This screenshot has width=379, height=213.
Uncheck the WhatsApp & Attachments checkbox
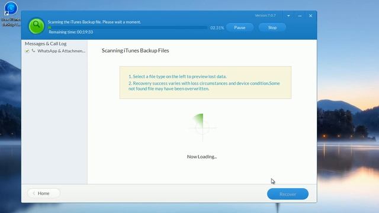[x=27, y=51]
